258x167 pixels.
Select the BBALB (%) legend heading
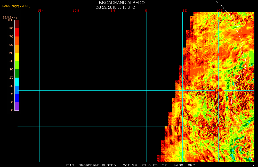pyautogui.click(x=10, y=17)
